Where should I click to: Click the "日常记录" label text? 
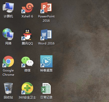point(46,97)
